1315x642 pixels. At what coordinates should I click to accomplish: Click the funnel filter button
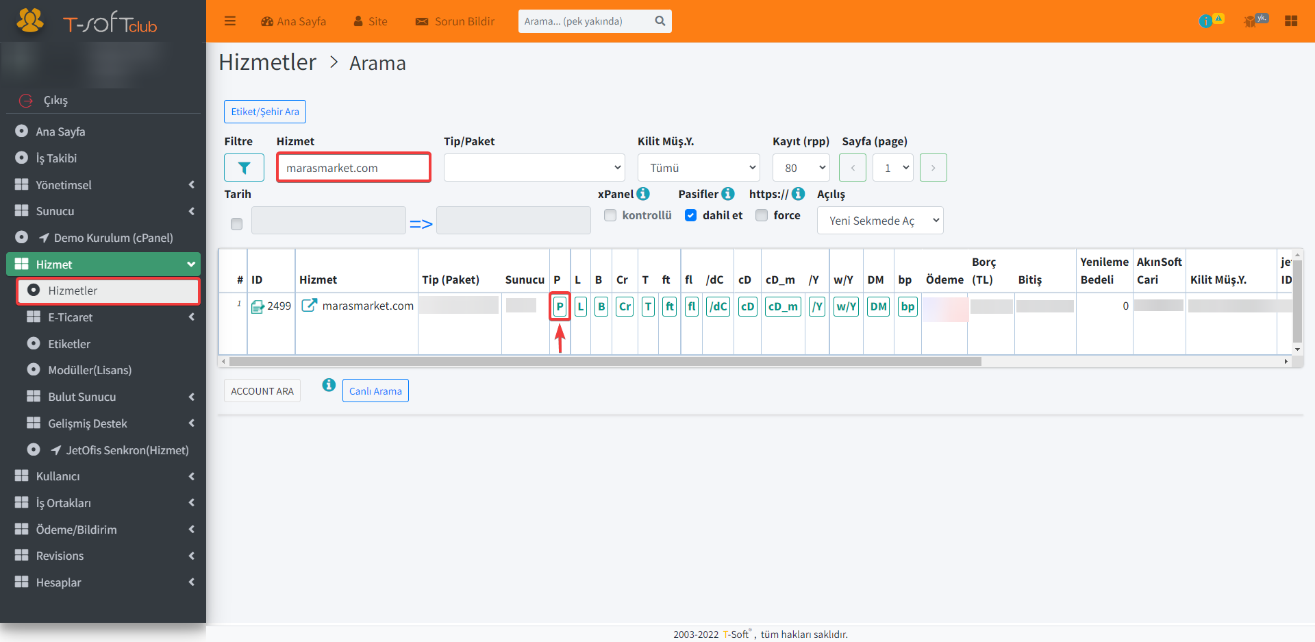tap(244, 168)
